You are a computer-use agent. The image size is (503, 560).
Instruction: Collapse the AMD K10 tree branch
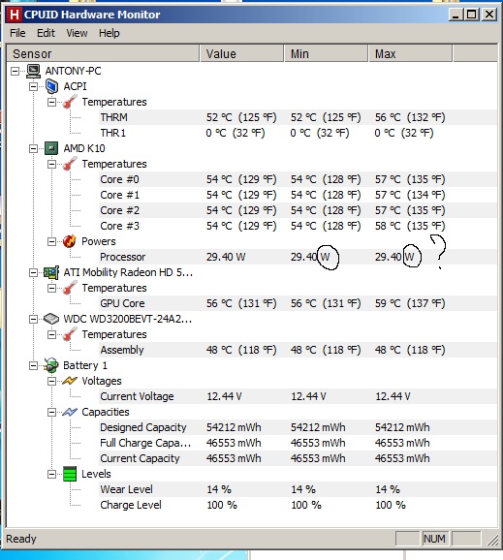pyautogui.click(x=33, y=148)
